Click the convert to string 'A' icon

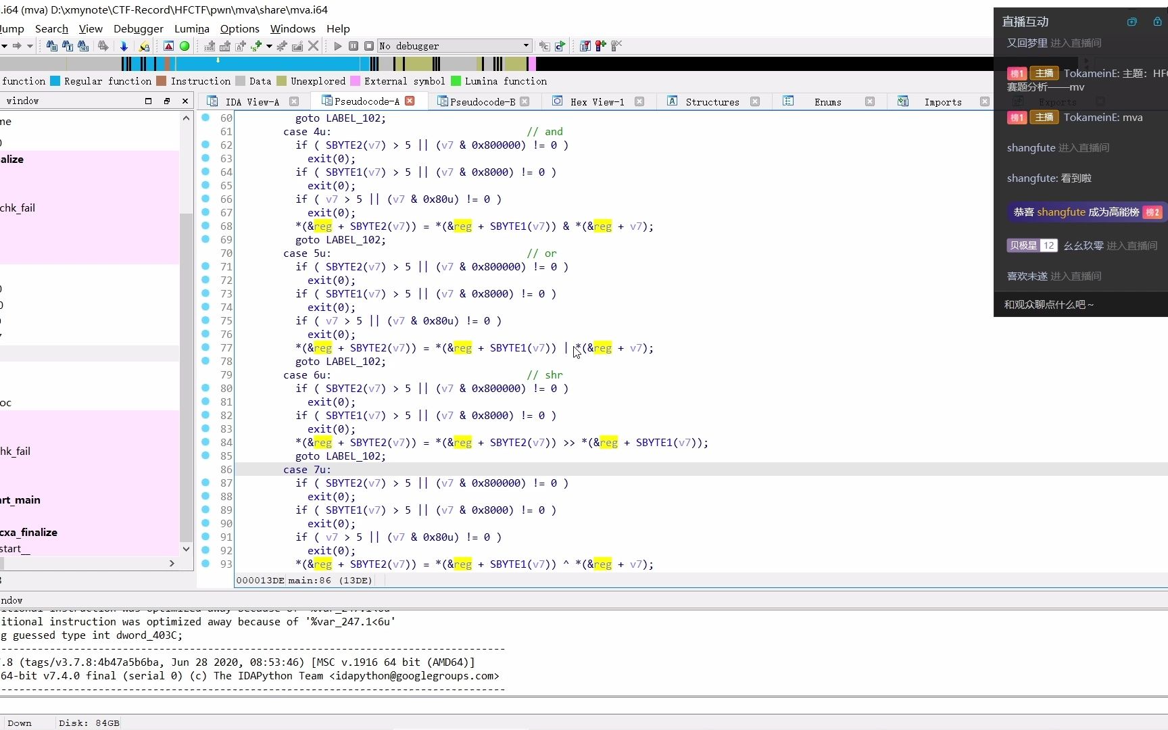(x=241, y=46)
